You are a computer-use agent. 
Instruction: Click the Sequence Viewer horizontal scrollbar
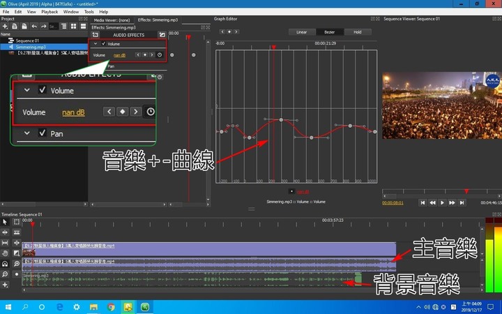[442, 196]
